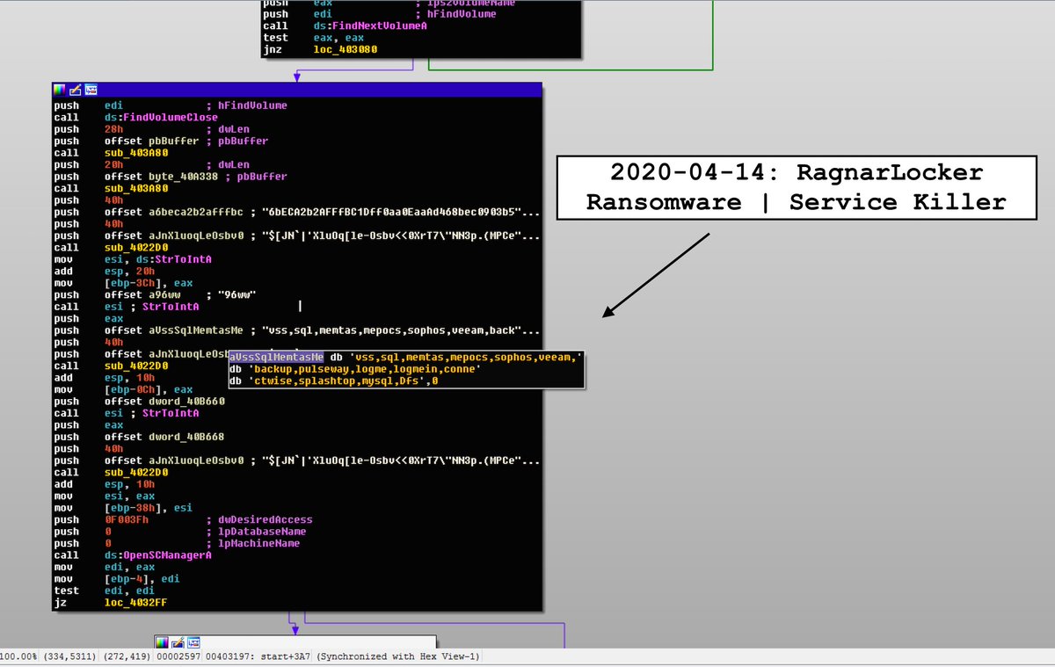Click the ds:FindVolumeClose call operand

pyautogui.click(x=161, y=117)
